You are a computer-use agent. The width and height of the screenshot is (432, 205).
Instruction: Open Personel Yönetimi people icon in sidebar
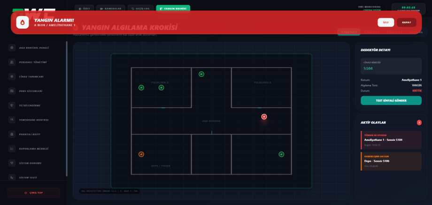12,62
